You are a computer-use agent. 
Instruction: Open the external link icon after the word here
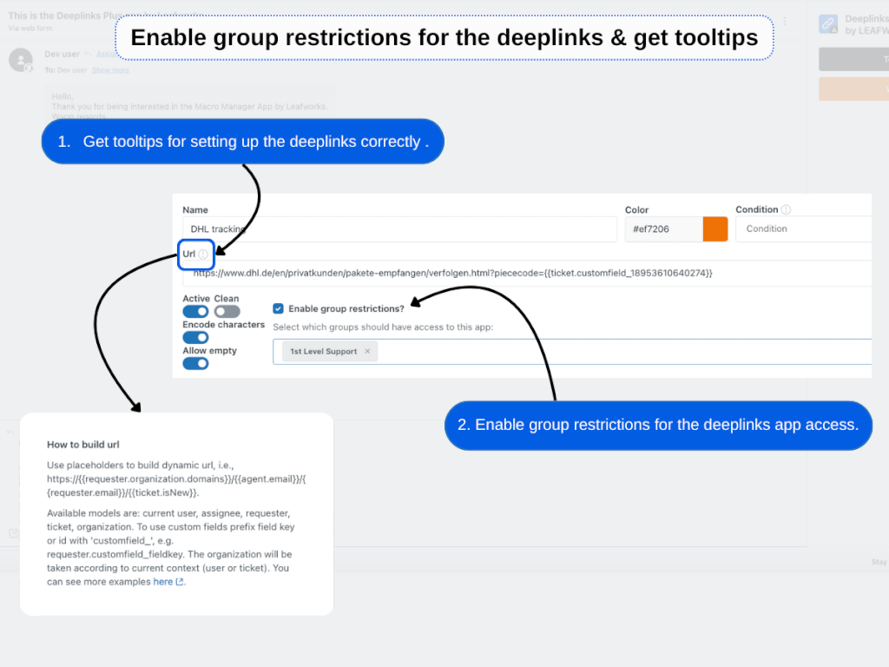pos(180,581)
